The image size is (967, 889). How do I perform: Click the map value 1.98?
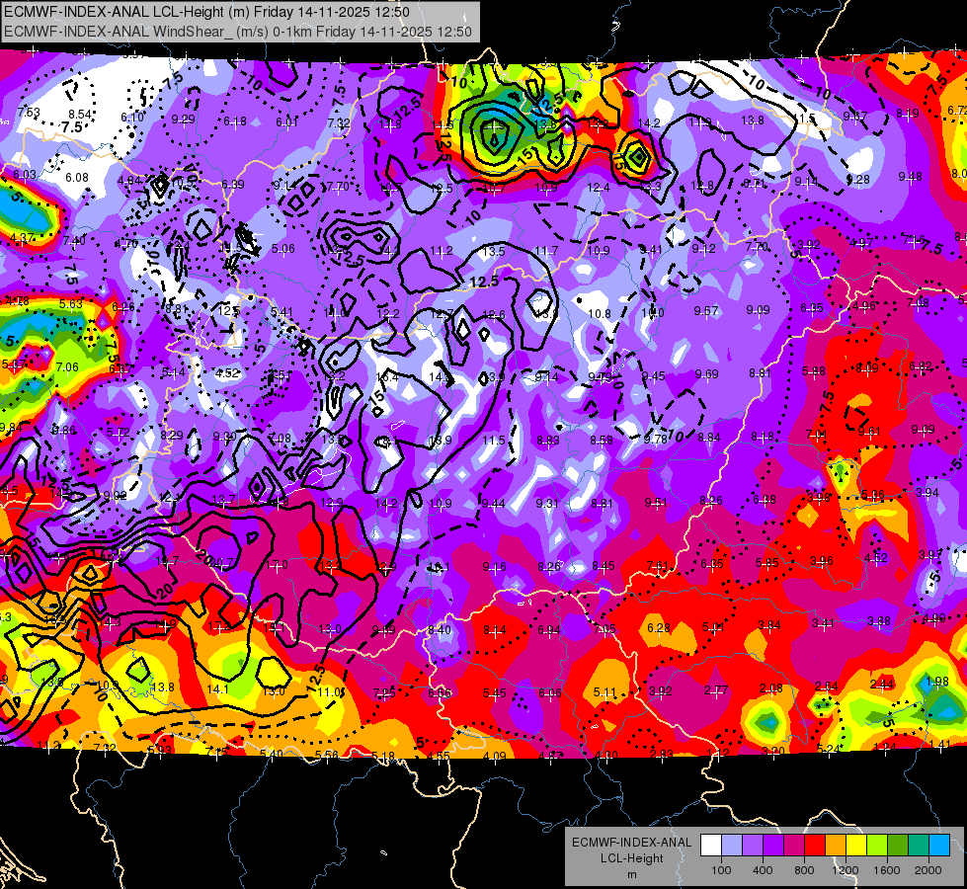click(x=937, y=682)
